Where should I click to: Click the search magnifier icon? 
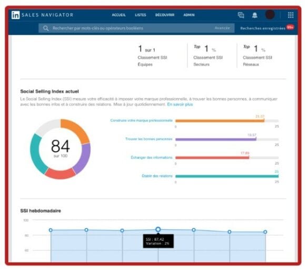(46, 28)
